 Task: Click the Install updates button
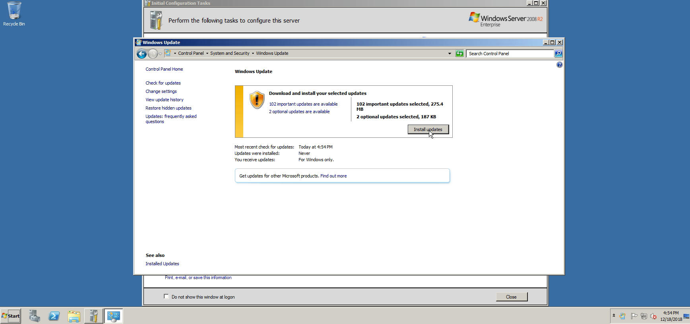(428, 129)
